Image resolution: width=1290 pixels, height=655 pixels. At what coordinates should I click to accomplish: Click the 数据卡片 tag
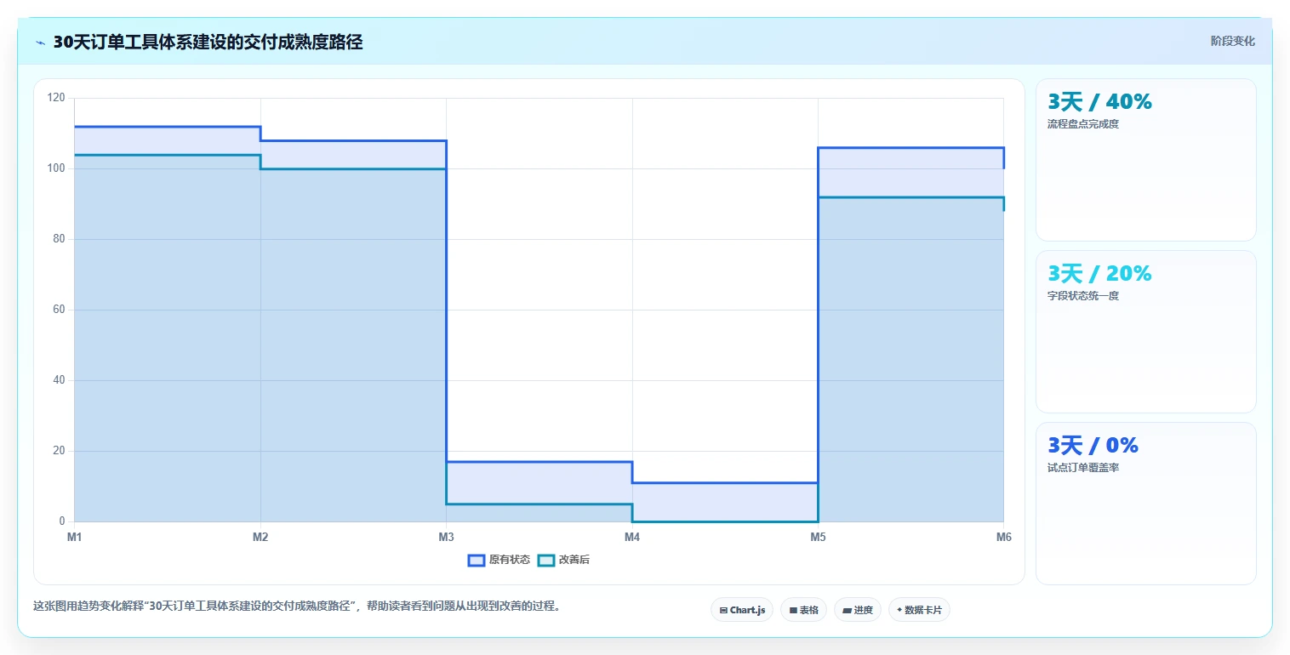[x=919, y=610]
